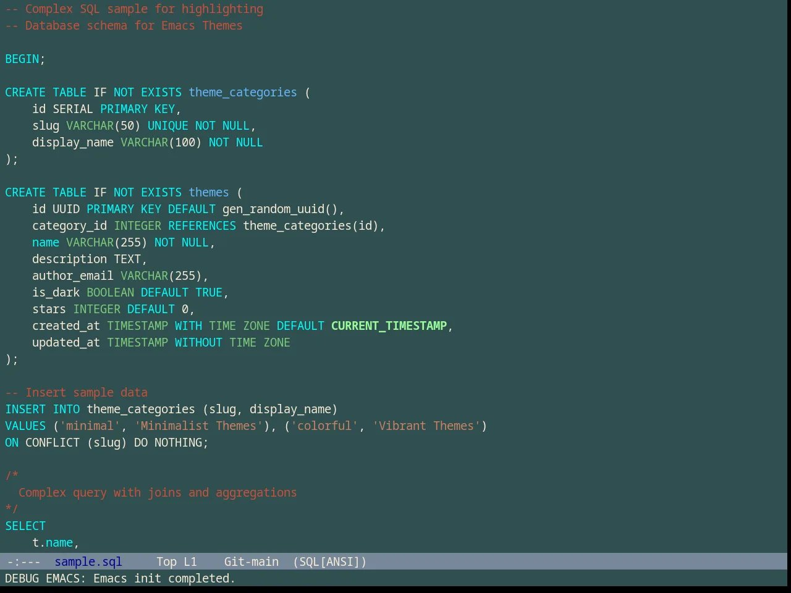This screenshot has height=593, width=791.
Task: Click the SQL[ANSI] major mode indicator
Action: click(330, 561)
